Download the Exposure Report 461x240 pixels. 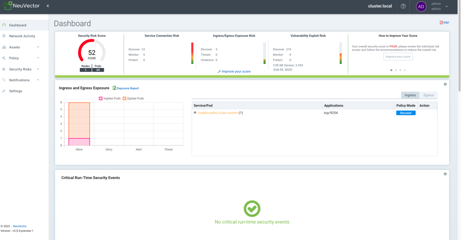[128, 88]
